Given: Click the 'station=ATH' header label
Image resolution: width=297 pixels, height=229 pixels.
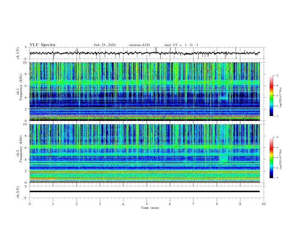Looking at the screenshot, I should coord(139,45).
